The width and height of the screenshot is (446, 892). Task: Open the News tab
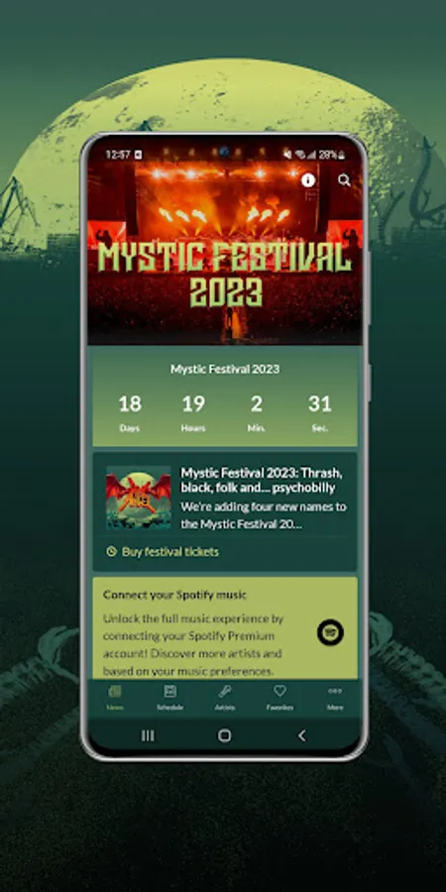115,698
